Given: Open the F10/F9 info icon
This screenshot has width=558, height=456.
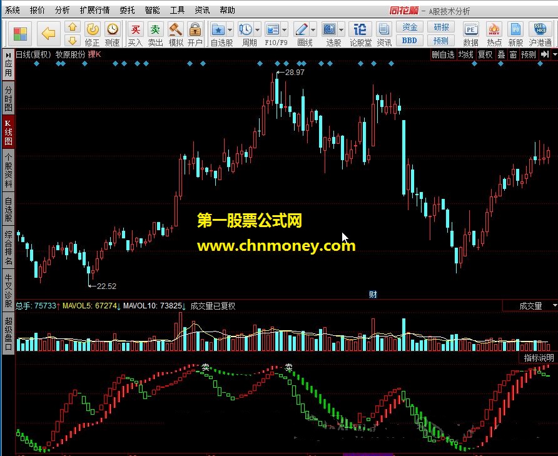Looking at the screenshot, I should (273, 29).
